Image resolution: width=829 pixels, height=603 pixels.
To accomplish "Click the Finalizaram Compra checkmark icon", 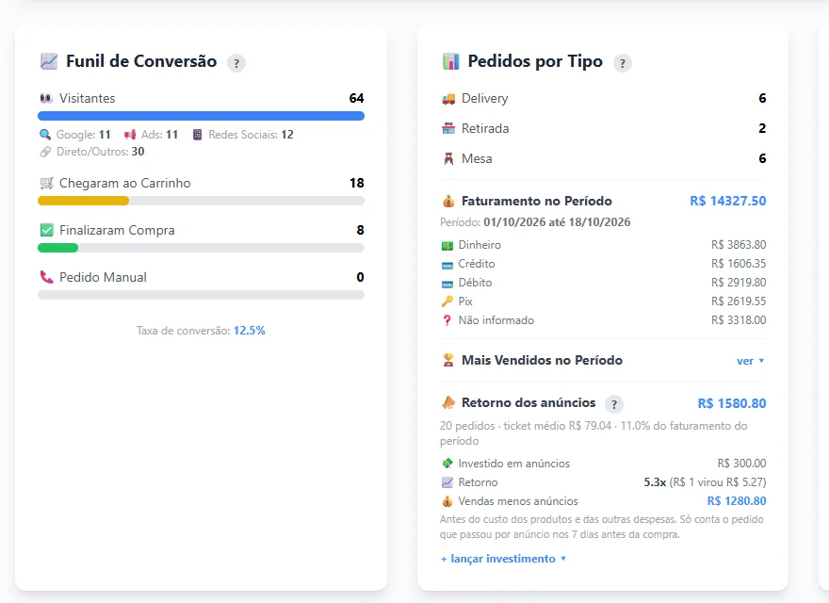I will (46, 230).
